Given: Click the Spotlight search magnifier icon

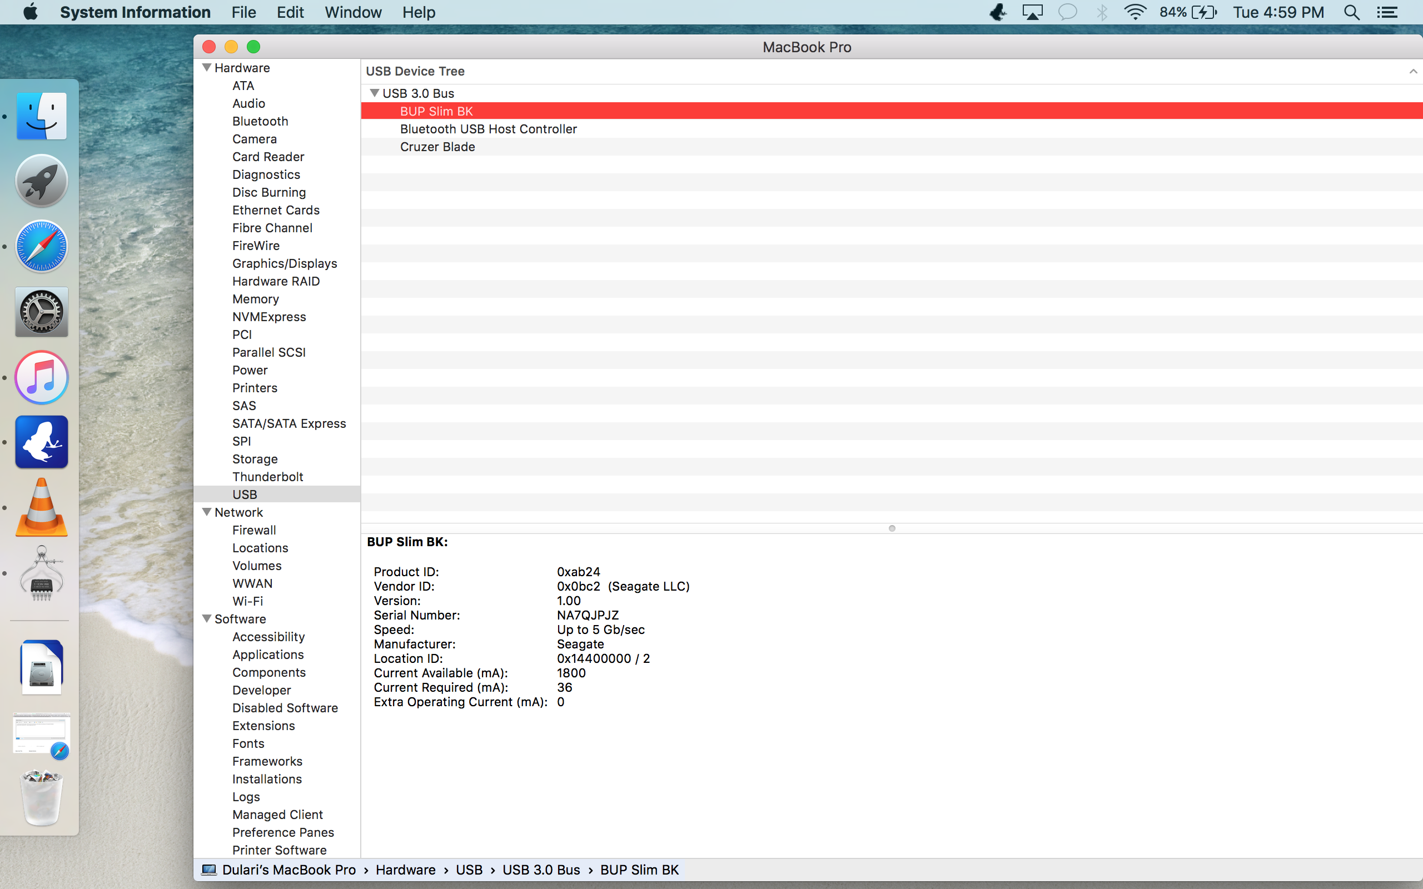Looking at the screenshot, I should click(1351, 12).
